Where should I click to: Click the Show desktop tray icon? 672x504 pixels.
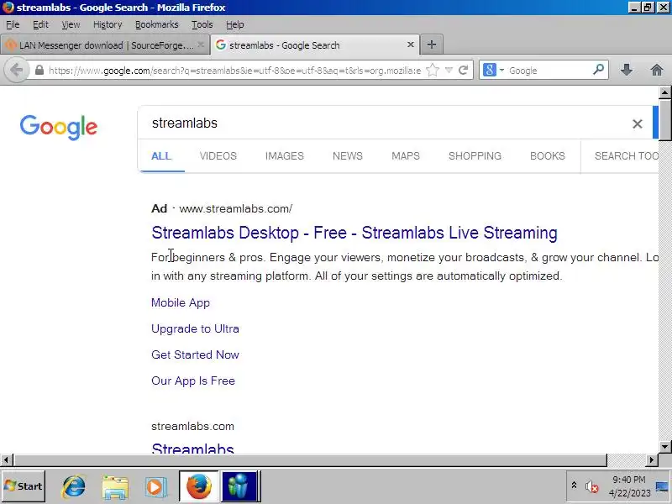[x=662, y=486]
